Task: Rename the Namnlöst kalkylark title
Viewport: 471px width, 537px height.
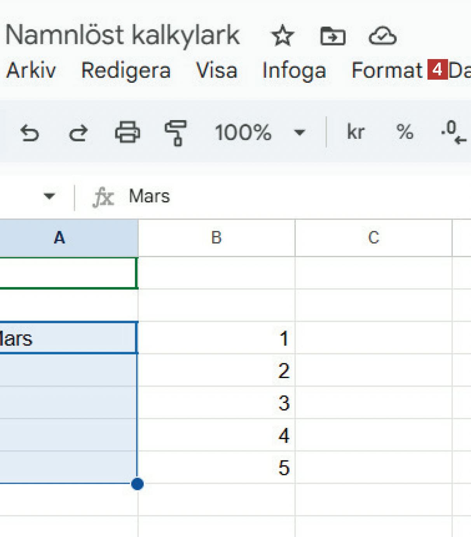Action: (x=122, y=35)
